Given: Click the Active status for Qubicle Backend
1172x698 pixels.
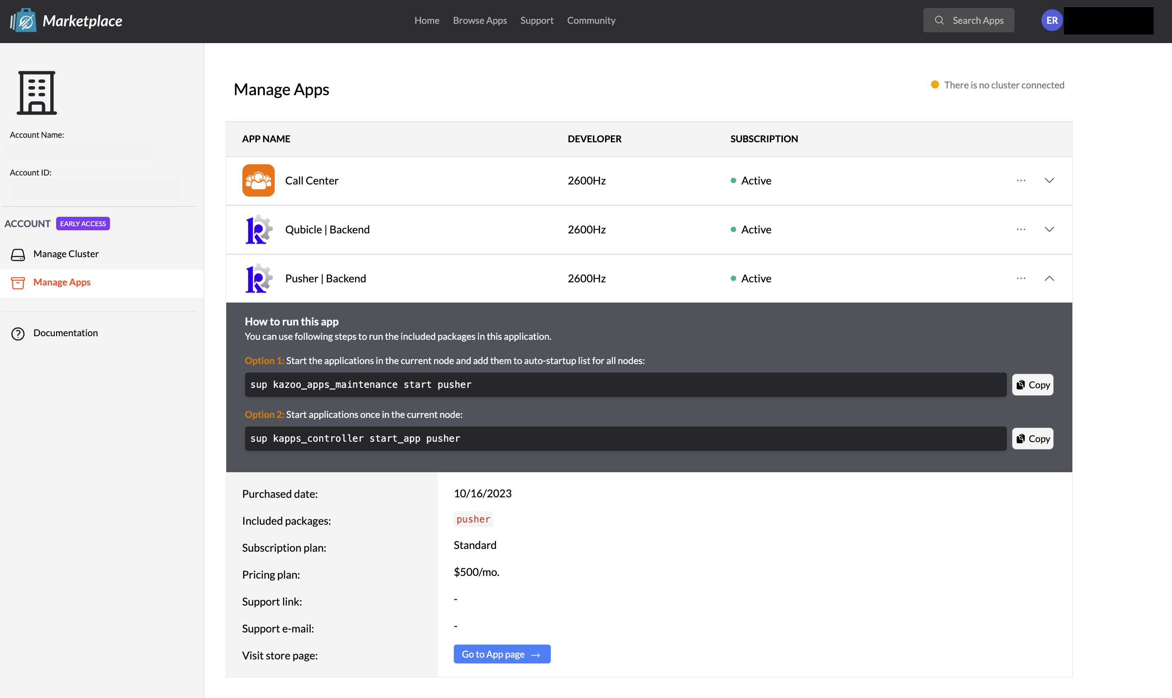Looking at the screenshot, I should 751,229.
